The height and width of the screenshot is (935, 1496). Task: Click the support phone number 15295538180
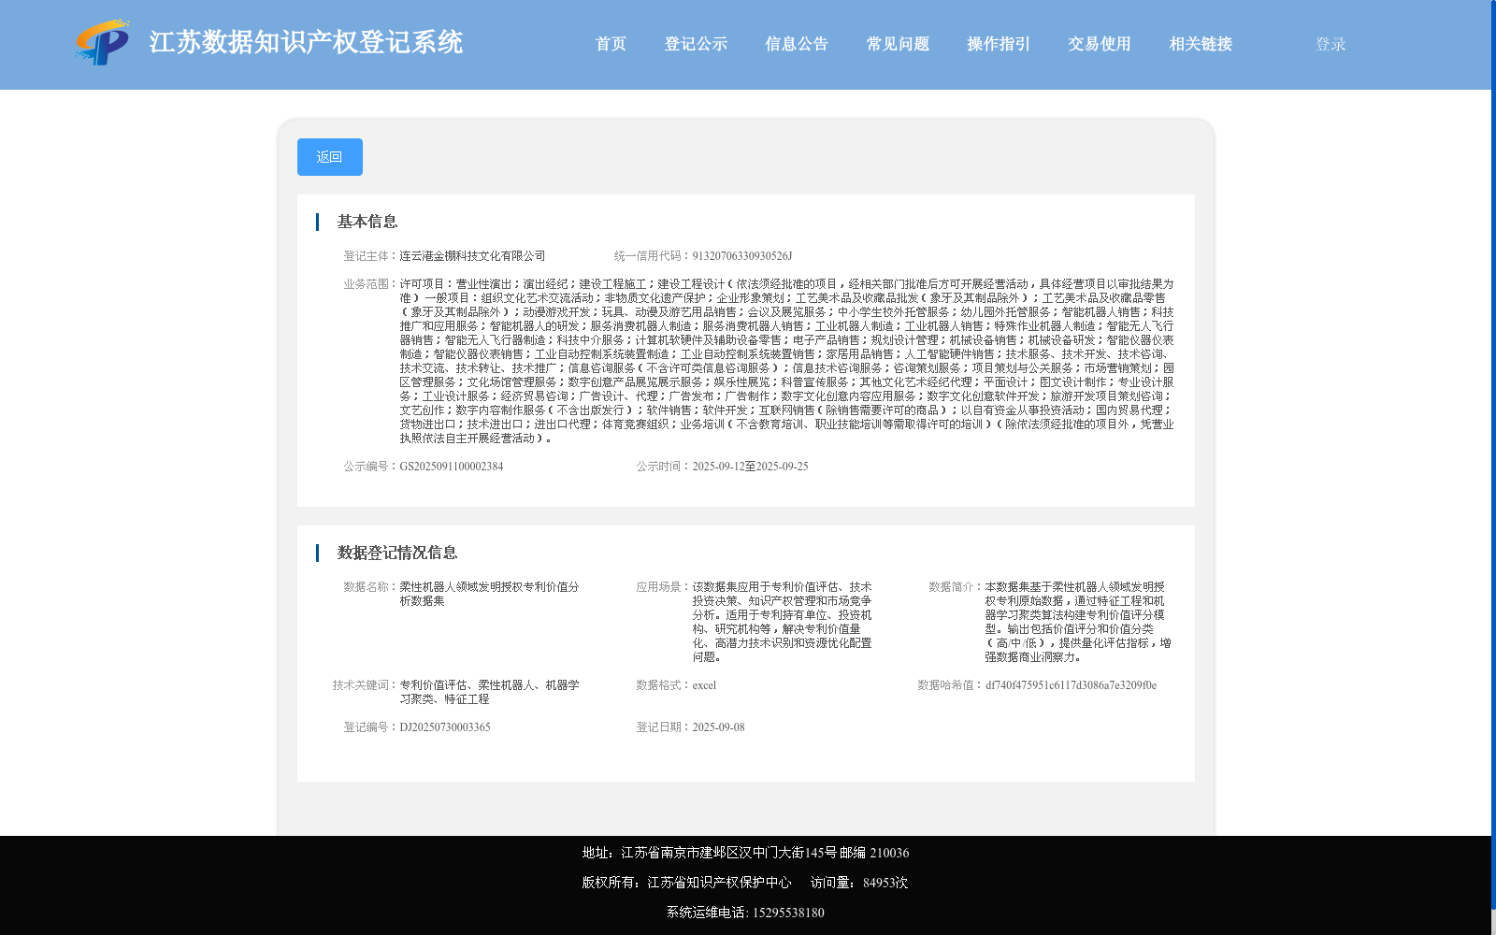coord(788,913)
